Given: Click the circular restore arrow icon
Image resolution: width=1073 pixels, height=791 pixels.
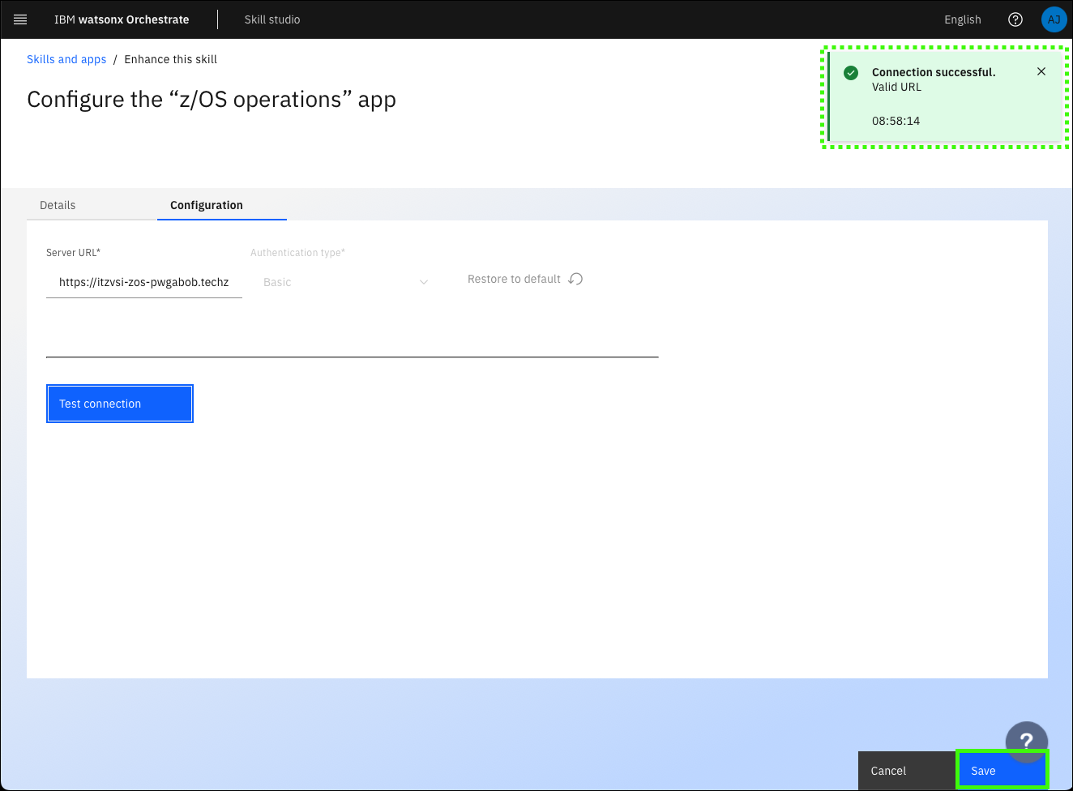Looking at the screenshot, I should point(575,279).
